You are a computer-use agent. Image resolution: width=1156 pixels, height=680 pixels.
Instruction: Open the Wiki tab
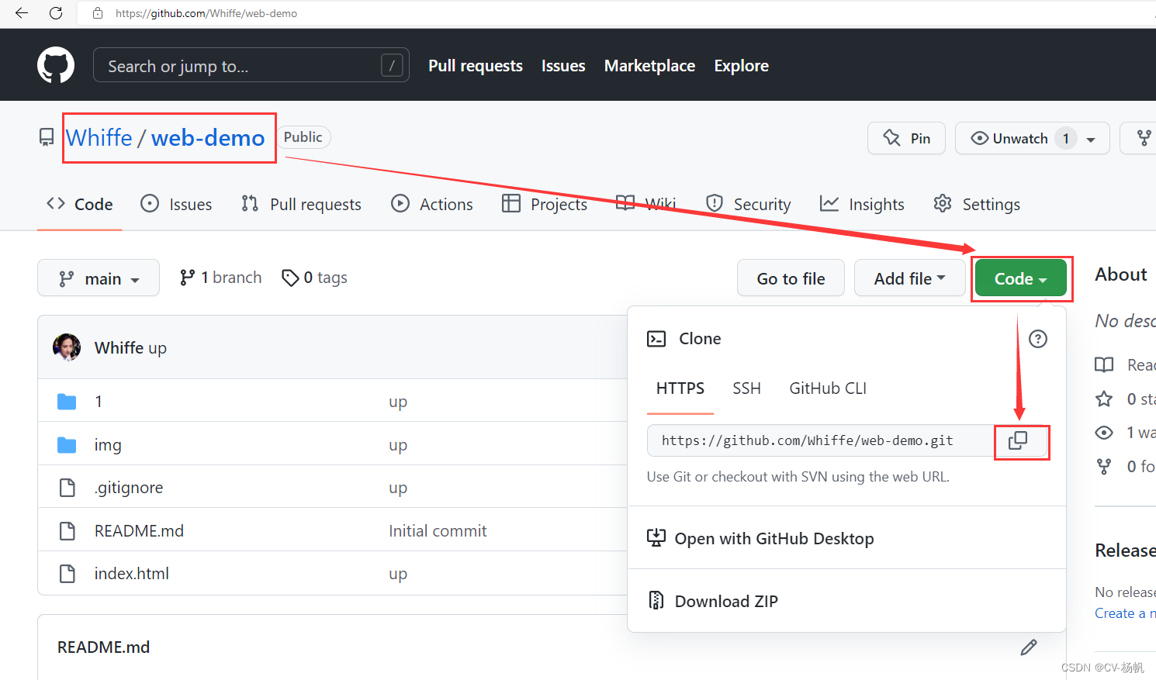(645, 204)
